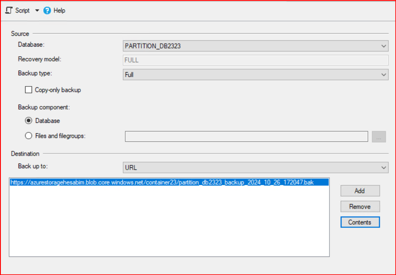Select the Database backup component radio
Viewport: 396px width, 275px height.
29,121
